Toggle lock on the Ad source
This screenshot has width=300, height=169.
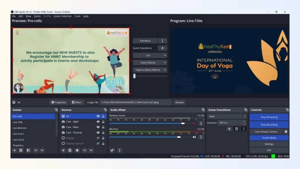[103, 116]
